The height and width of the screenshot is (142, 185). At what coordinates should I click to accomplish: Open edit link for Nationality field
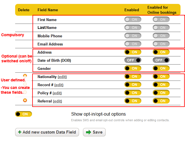coord(62,77)
